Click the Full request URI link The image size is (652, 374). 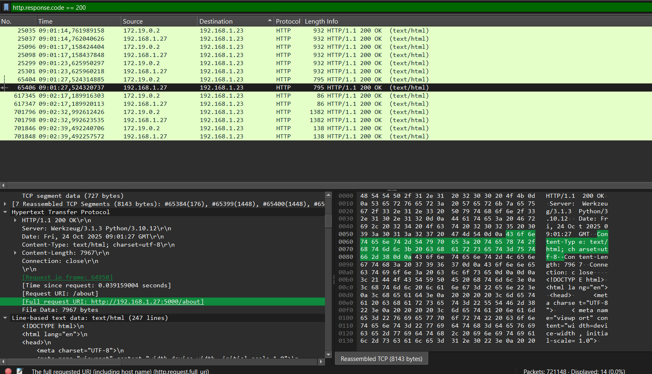point(113,302)
